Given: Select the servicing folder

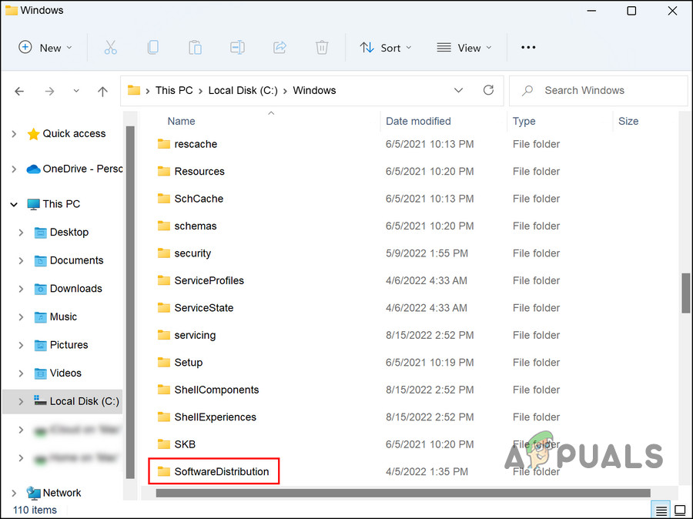Looking at the screenshot, I should tap(195, 335).
